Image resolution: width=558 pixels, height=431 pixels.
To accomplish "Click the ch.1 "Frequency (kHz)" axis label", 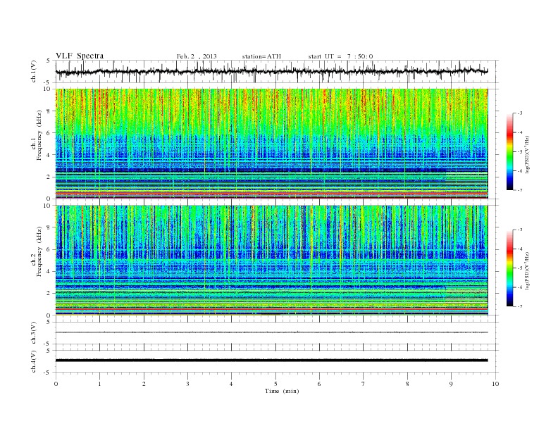I will (39, 135).
